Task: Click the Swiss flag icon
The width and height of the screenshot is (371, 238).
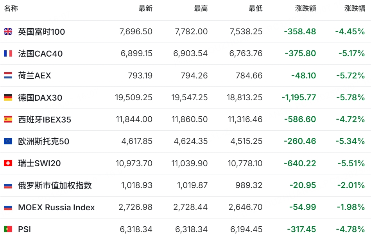Action: pyautogui.click(x=8, y=163)
